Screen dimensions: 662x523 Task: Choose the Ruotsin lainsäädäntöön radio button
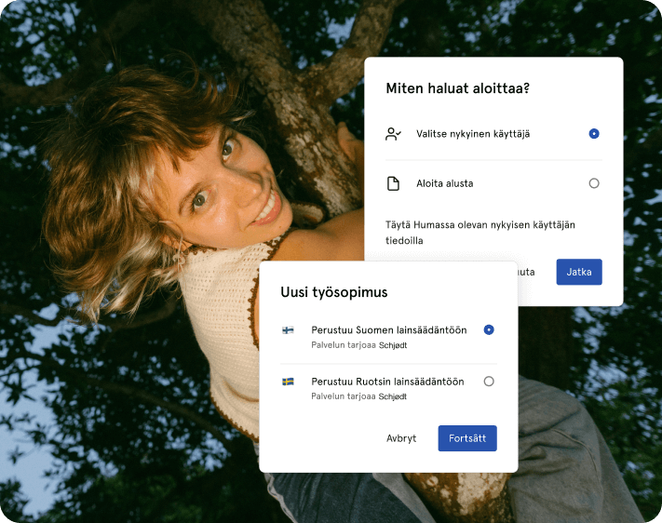489,382
